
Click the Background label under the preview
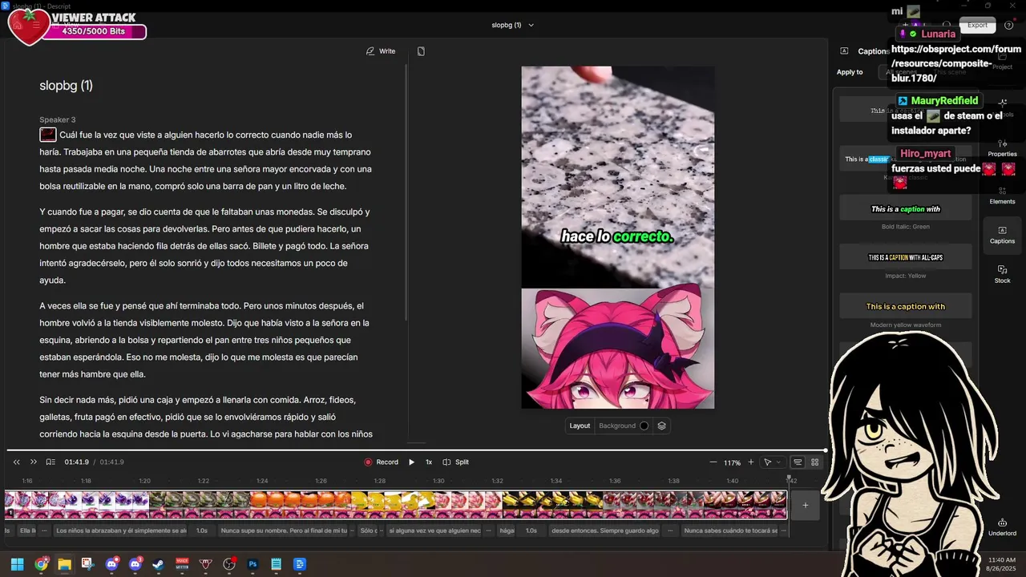[617, 426]
